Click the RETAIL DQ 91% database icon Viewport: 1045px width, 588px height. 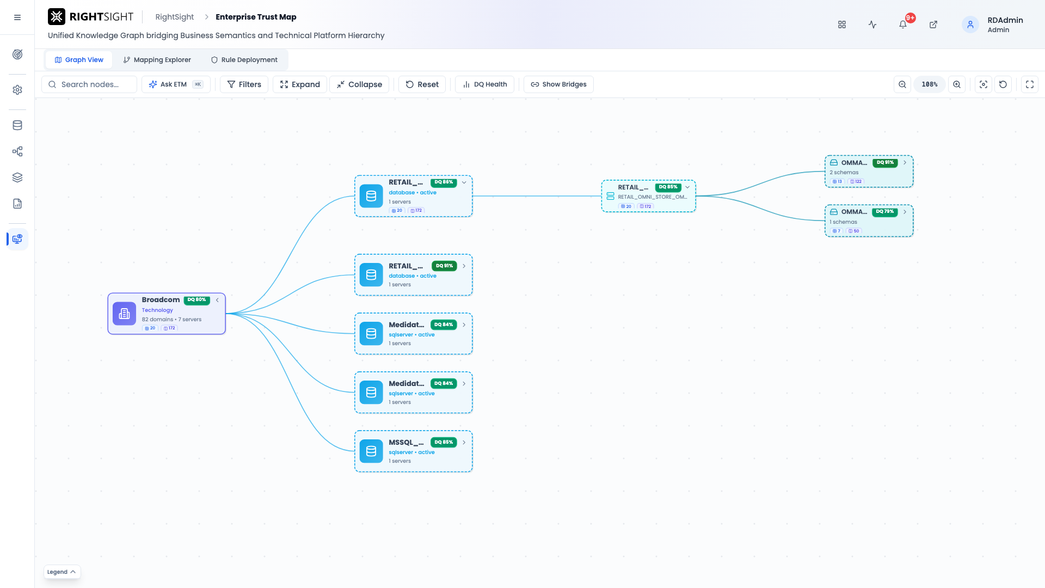point(371,275)
